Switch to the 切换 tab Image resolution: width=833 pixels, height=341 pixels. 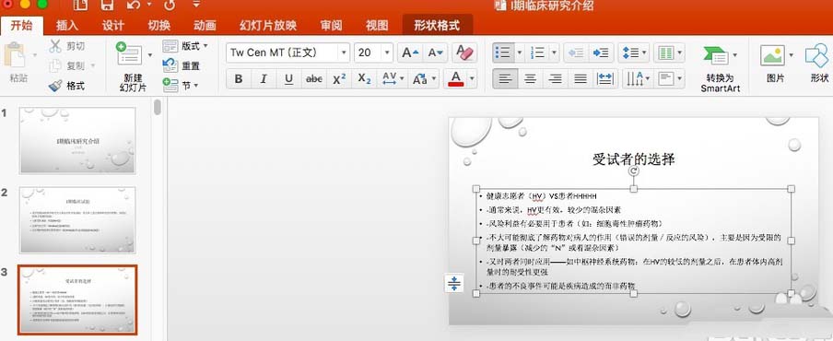coord(158,26)
